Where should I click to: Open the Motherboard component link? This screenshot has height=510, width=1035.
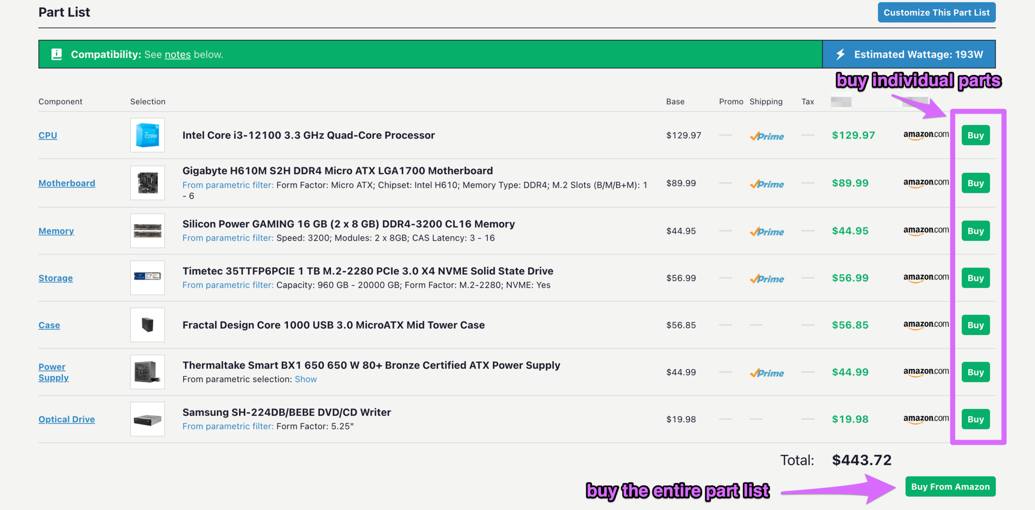tap(67, 183)
